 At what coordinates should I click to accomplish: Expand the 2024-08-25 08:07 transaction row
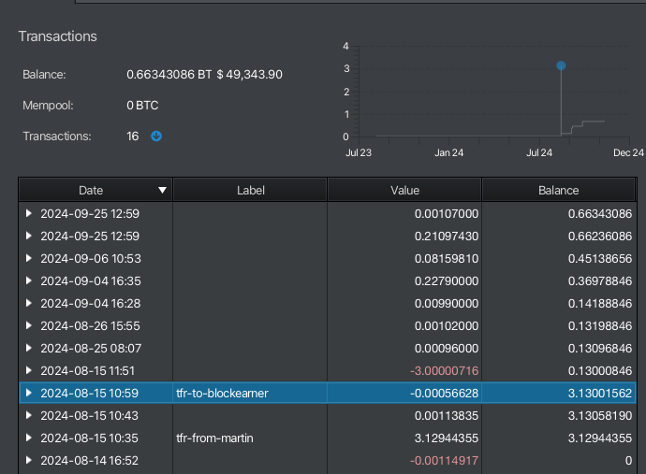29,348
